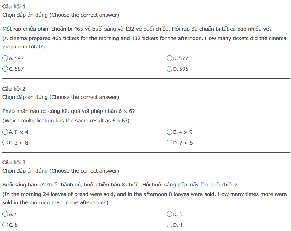
Task: Click the Vietnamese cinema tickets question text
Action: tap(137, 29)
